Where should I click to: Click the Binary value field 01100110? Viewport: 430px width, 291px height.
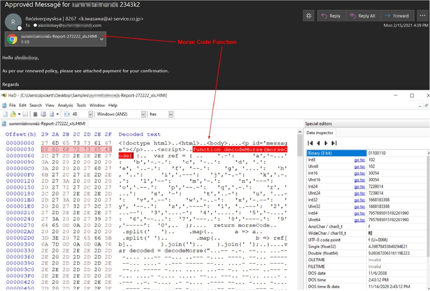(x=397, y=153)
